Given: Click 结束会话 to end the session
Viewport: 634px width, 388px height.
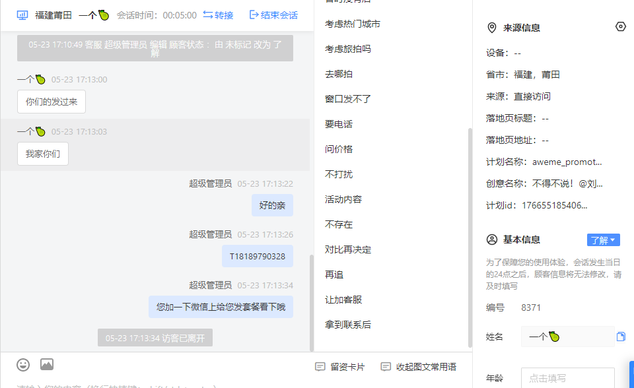Looking at the screenshot, I should (x=273, y=15).
